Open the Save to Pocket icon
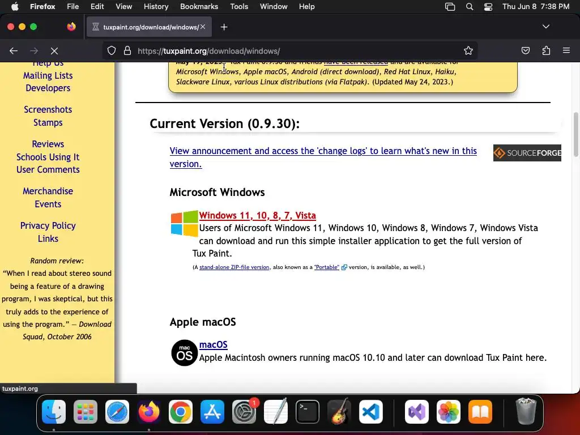Screen dimensions: 580x435 click(525, 51)
